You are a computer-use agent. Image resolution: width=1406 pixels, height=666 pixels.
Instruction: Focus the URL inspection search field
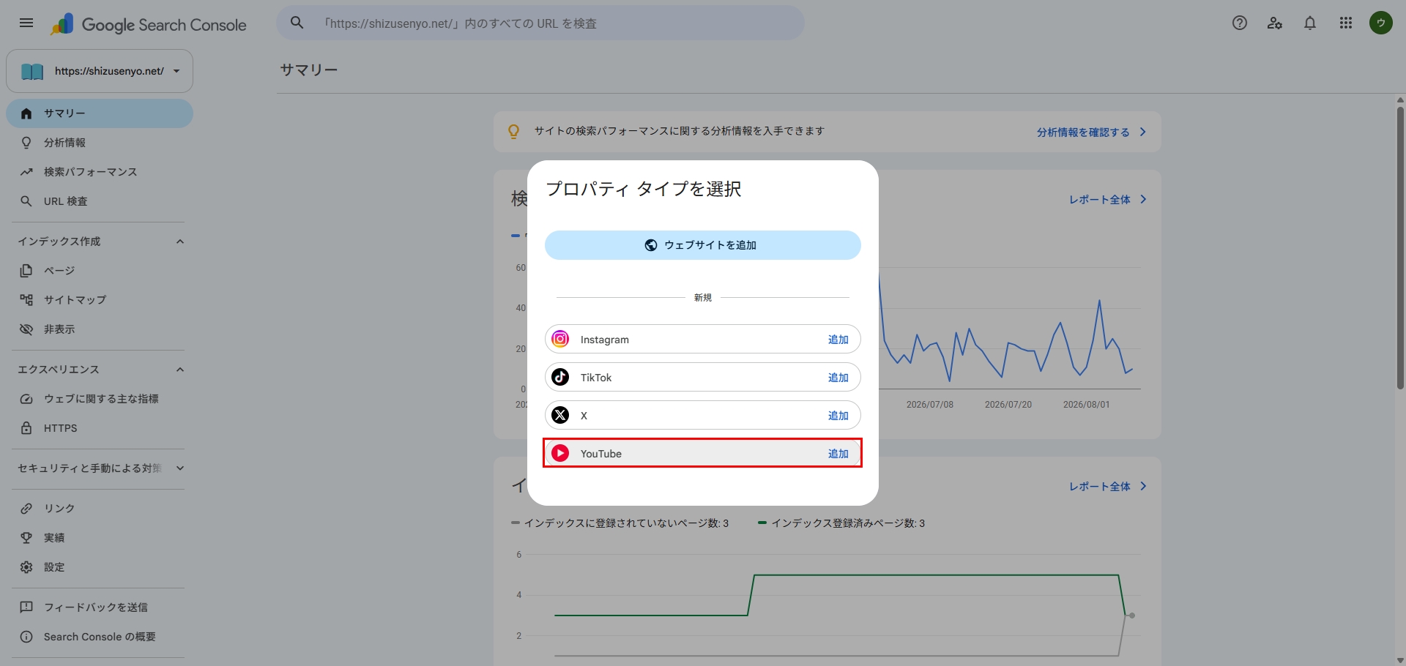[540, 23]
